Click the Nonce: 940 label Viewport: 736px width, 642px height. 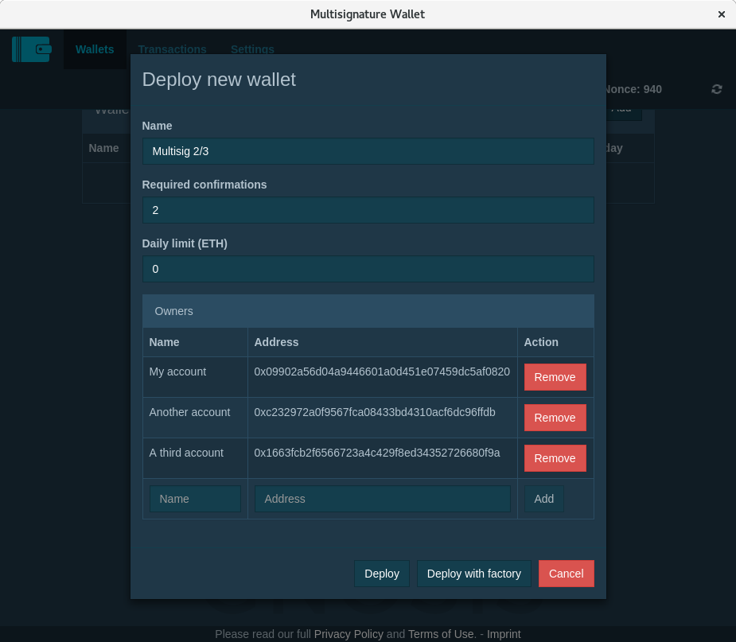click(633, 89)
